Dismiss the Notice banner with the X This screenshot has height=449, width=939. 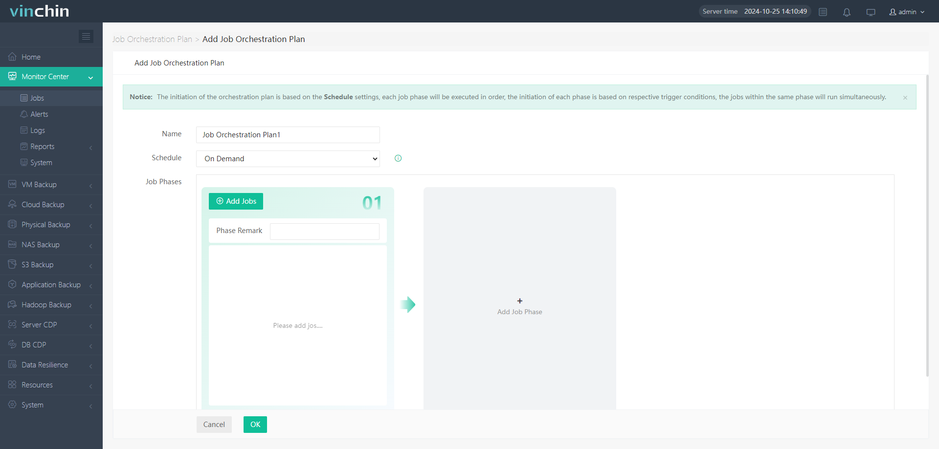click(906, 97)
